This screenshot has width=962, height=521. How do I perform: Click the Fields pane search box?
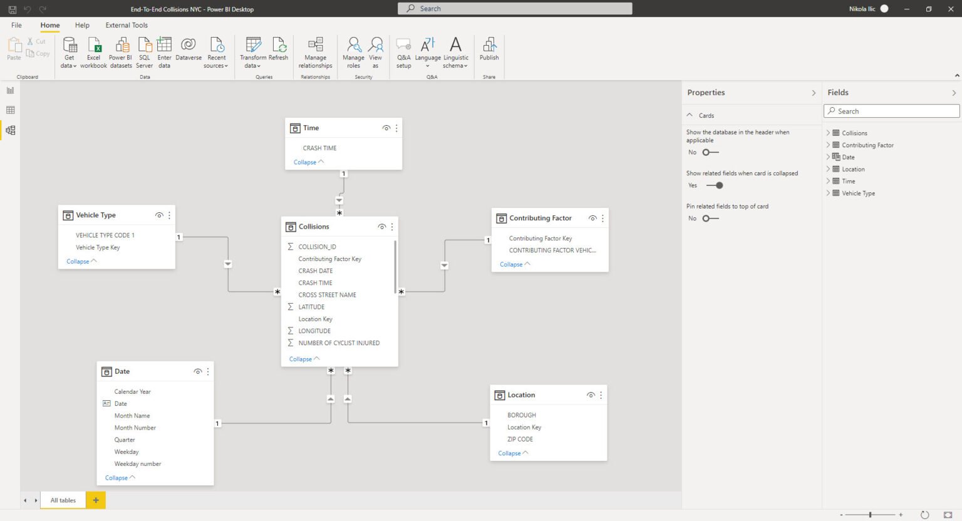coord(891,111)
